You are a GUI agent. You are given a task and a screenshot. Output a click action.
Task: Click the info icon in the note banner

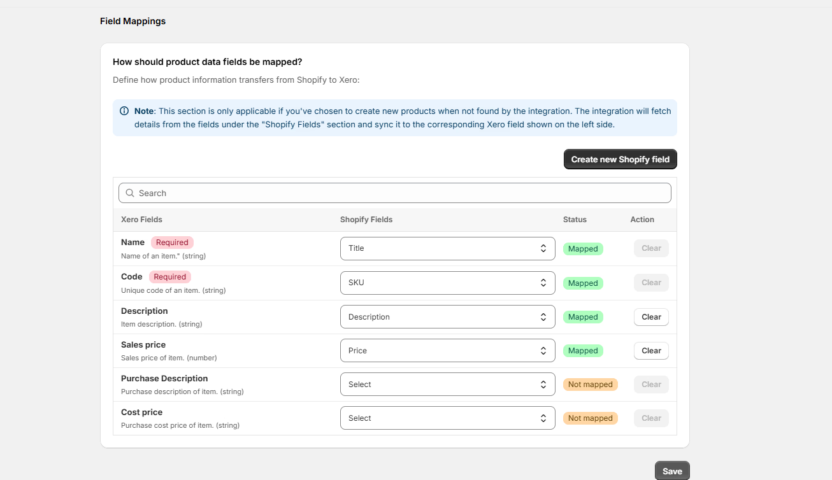click(x=124, y=111)
